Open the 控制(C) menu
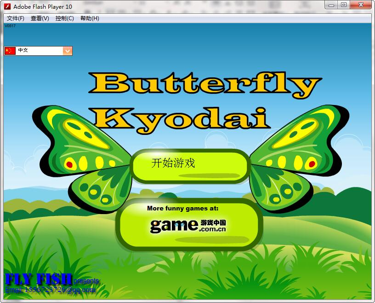The image size is (375, 303). (x=64, y=18)
